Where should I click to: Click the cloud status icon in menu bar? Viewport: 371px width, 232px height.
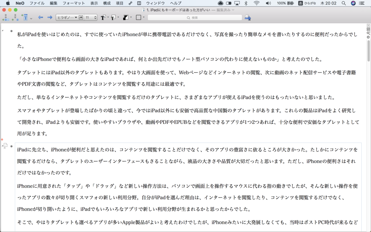click(x=220, y=3)
